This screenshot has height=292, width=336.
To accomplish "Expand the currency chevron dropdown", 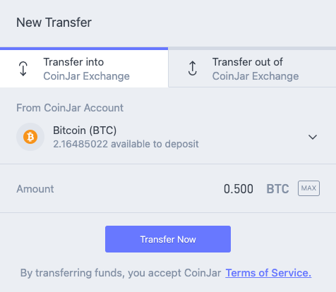I will 313,137.
